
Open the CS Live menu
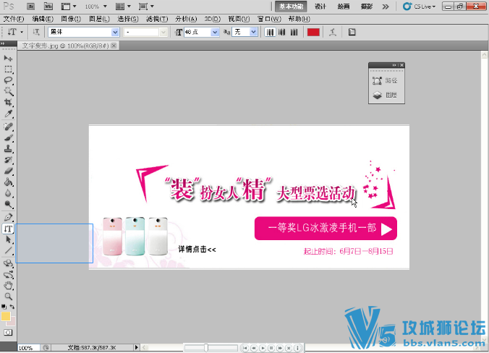[x=419, y=7]
